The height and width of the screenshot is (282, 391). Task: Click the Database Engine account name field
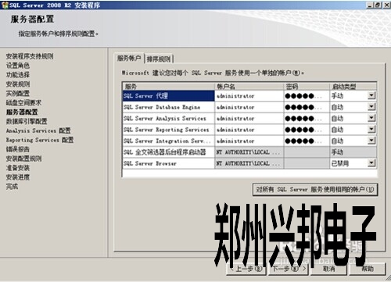point(249,107)
